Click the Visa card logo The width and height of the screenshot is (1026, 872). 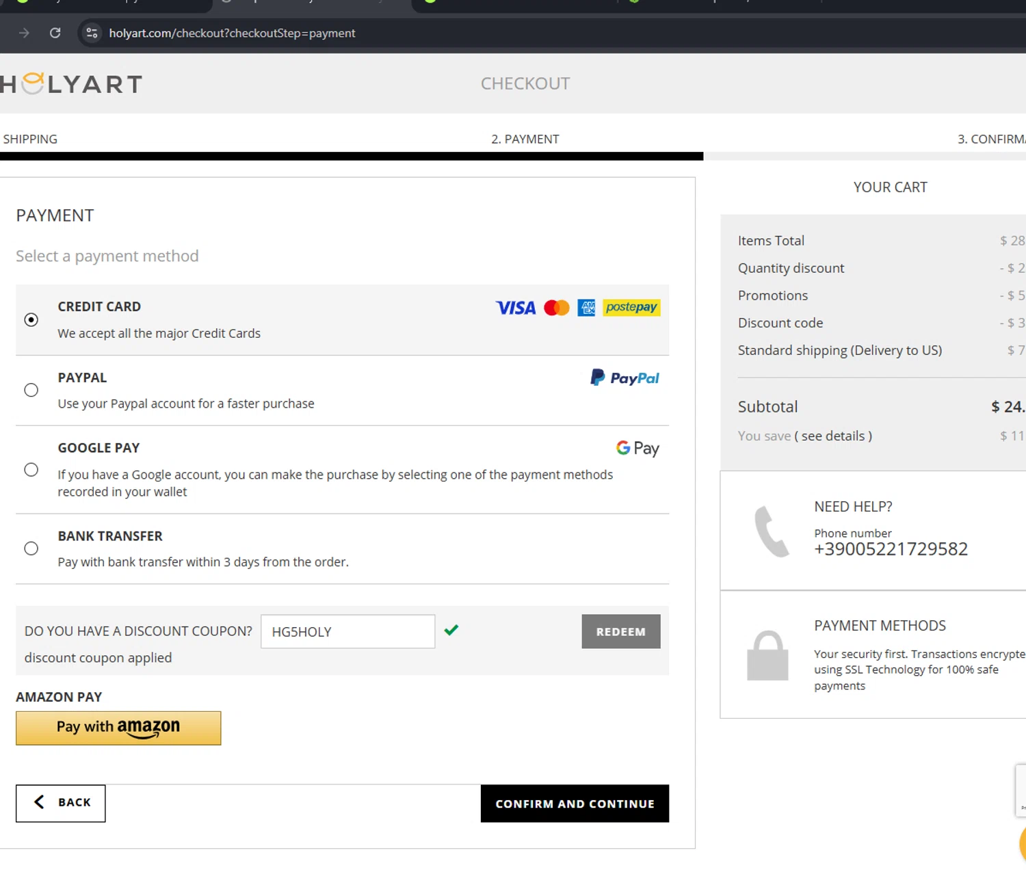point(516,308)
